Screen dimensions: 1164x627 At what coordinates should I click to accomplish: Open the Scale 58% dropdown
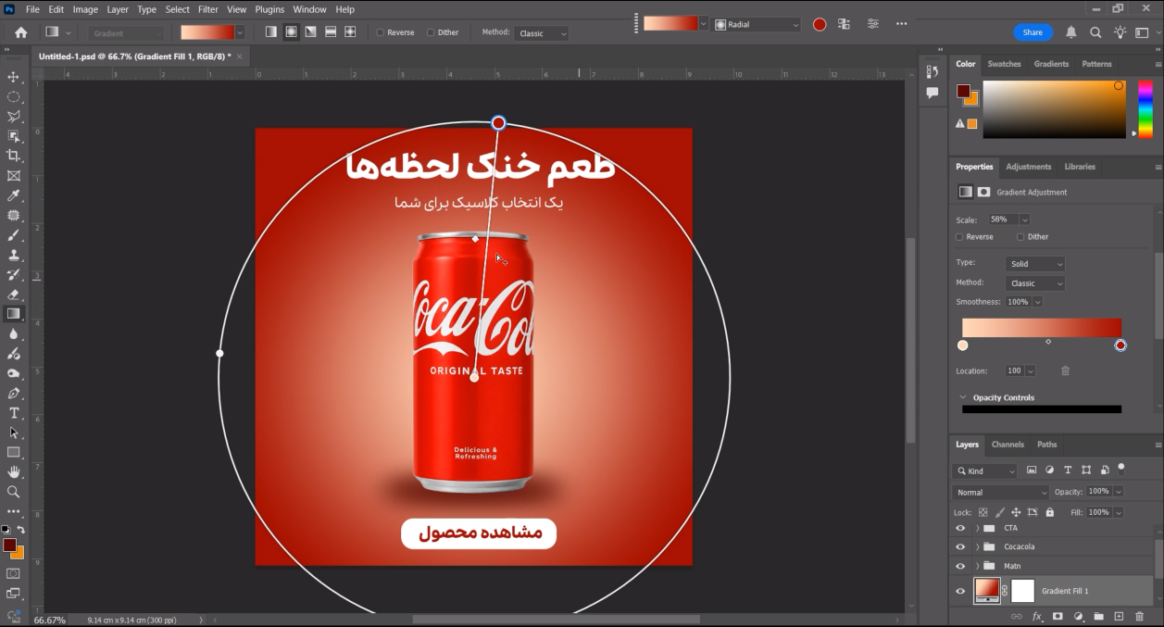click(1025, 219)
